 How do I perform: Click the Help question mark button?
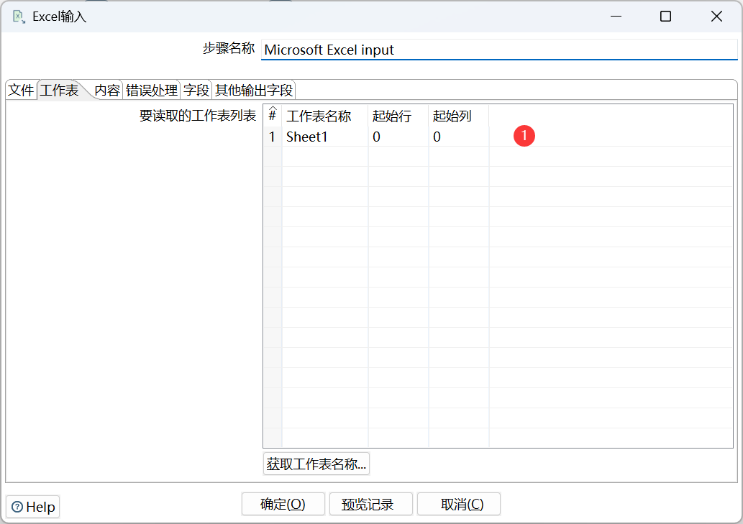33,507
